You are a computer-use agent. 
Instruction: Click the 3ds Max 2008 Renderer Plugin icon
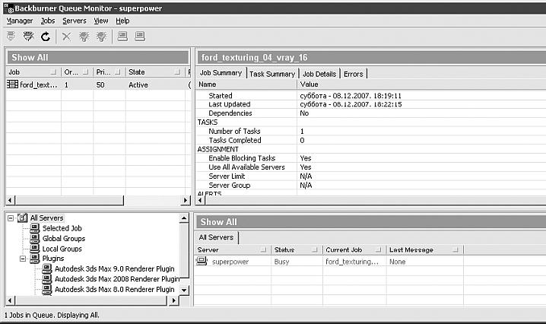point(47,278)
